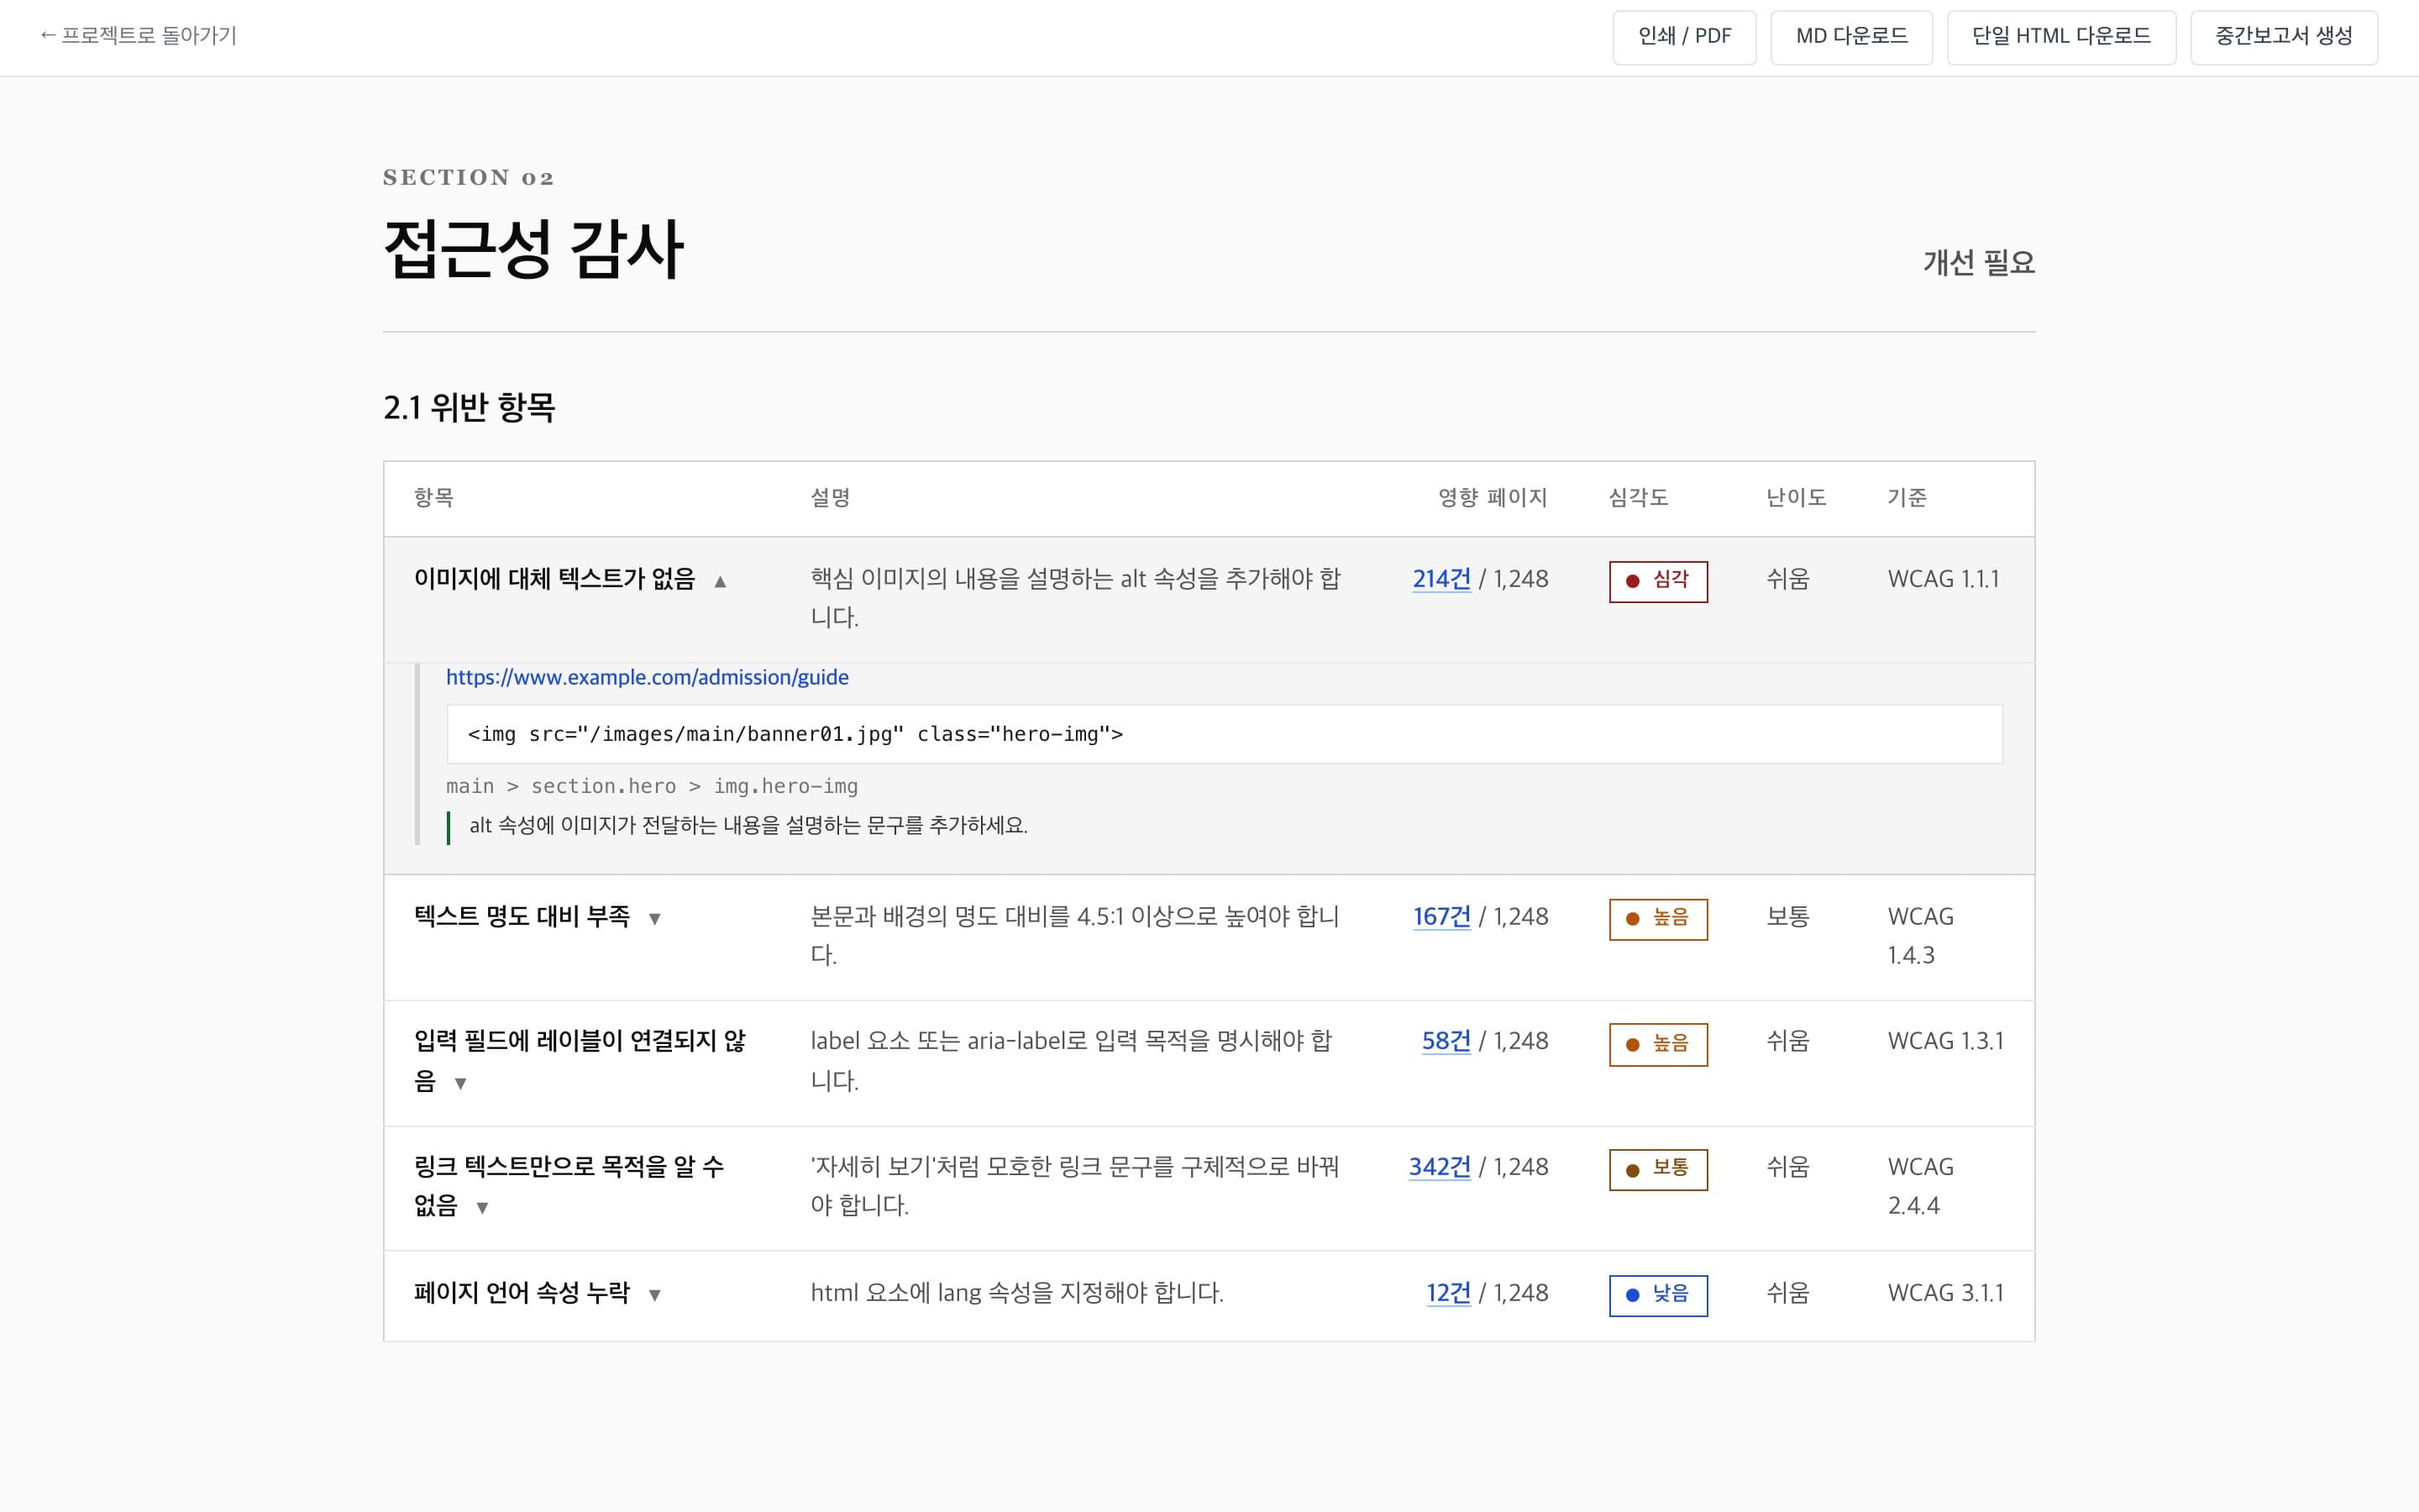The image size is (2419, 1512).
Task: Click the 기준 column header
Action: pyautogui.click(x=1907, y=498)
